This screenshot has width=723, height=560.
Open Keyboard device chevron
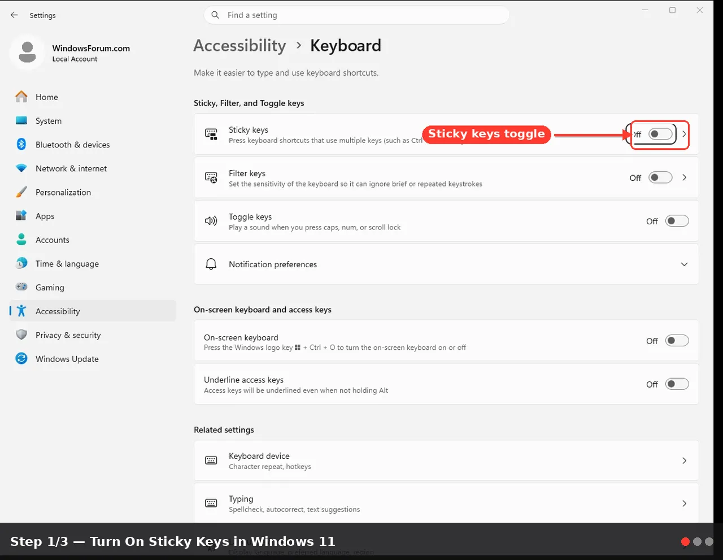[x=684, y=461]
